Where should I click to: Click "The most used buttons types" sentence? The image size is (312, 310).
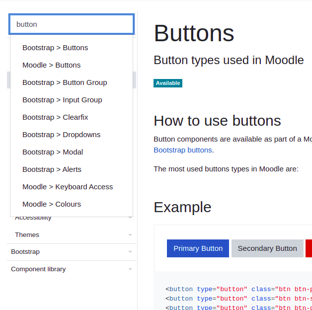coord(226,169)
